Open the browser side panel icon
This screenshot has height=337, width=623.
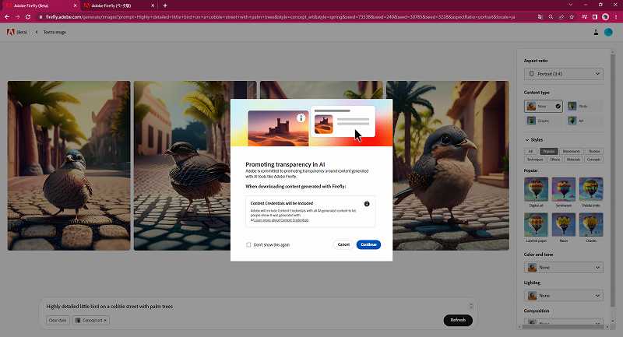pyautogui.click(x=595, y=17)
